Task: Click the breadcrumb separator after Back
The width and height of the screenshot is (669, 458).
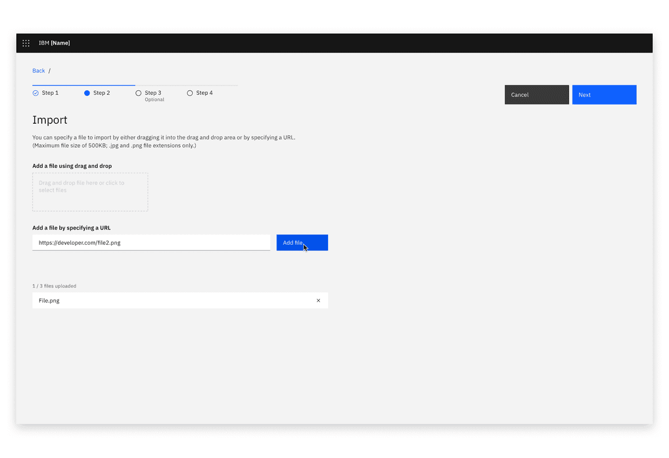Action: pyautogui.click(x=48, y=70)
